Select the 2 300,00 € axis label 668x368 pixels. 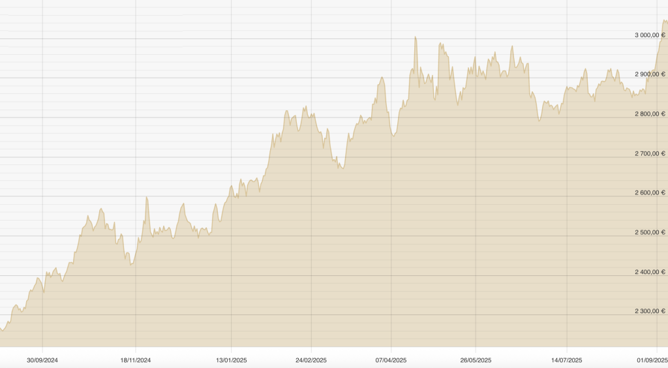(650, 311)
